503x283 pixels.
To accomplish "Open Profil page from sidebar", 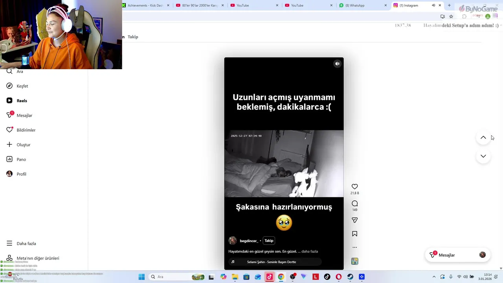I will [x=17, y=174].
